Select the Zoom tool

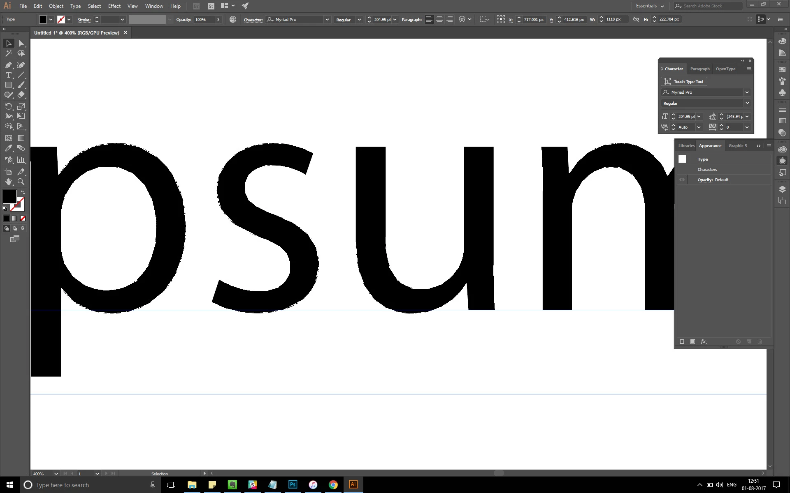(x=21, y=182)
